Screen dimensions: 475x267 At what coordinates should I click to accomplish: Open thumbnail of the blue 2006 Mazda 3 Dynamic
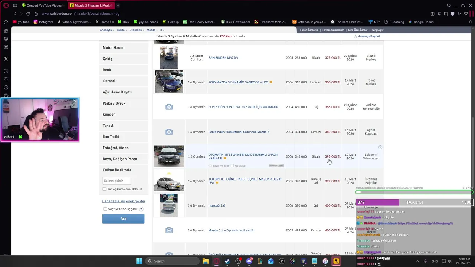coord(169,82)
